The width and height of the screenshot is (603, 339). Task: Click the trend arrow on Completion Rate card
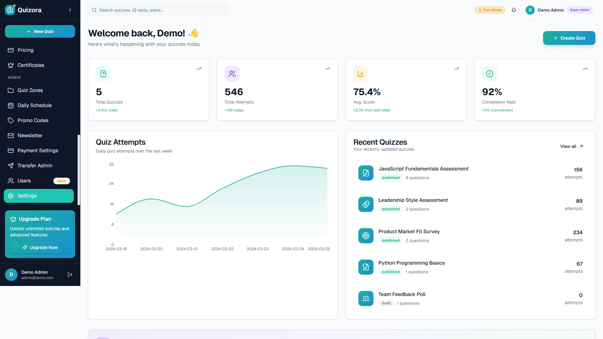point(585,69)
